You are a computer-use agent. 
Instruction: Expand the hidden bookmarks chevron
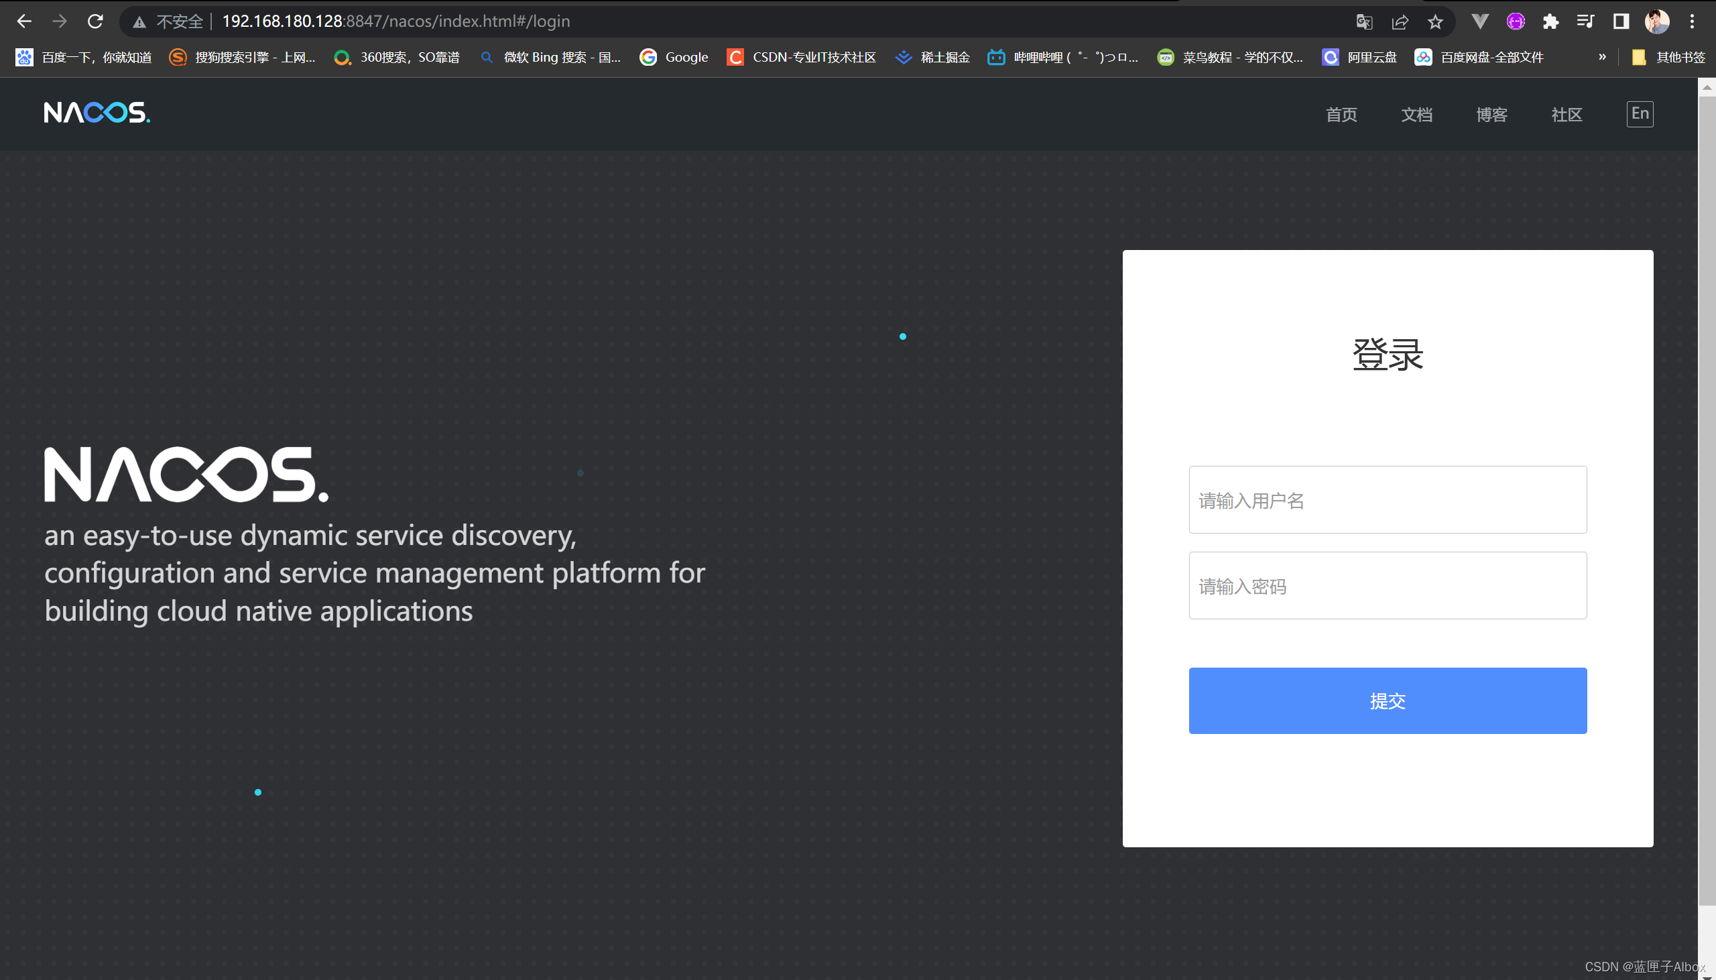1602,57
